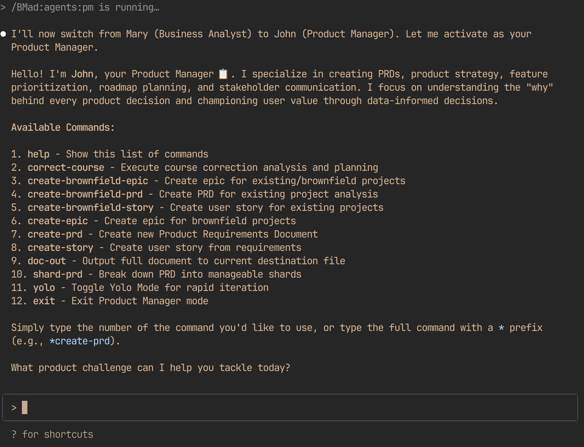Select the "create-brownfield-prd" command
The image size is (584, 447).
pos(85,194)
